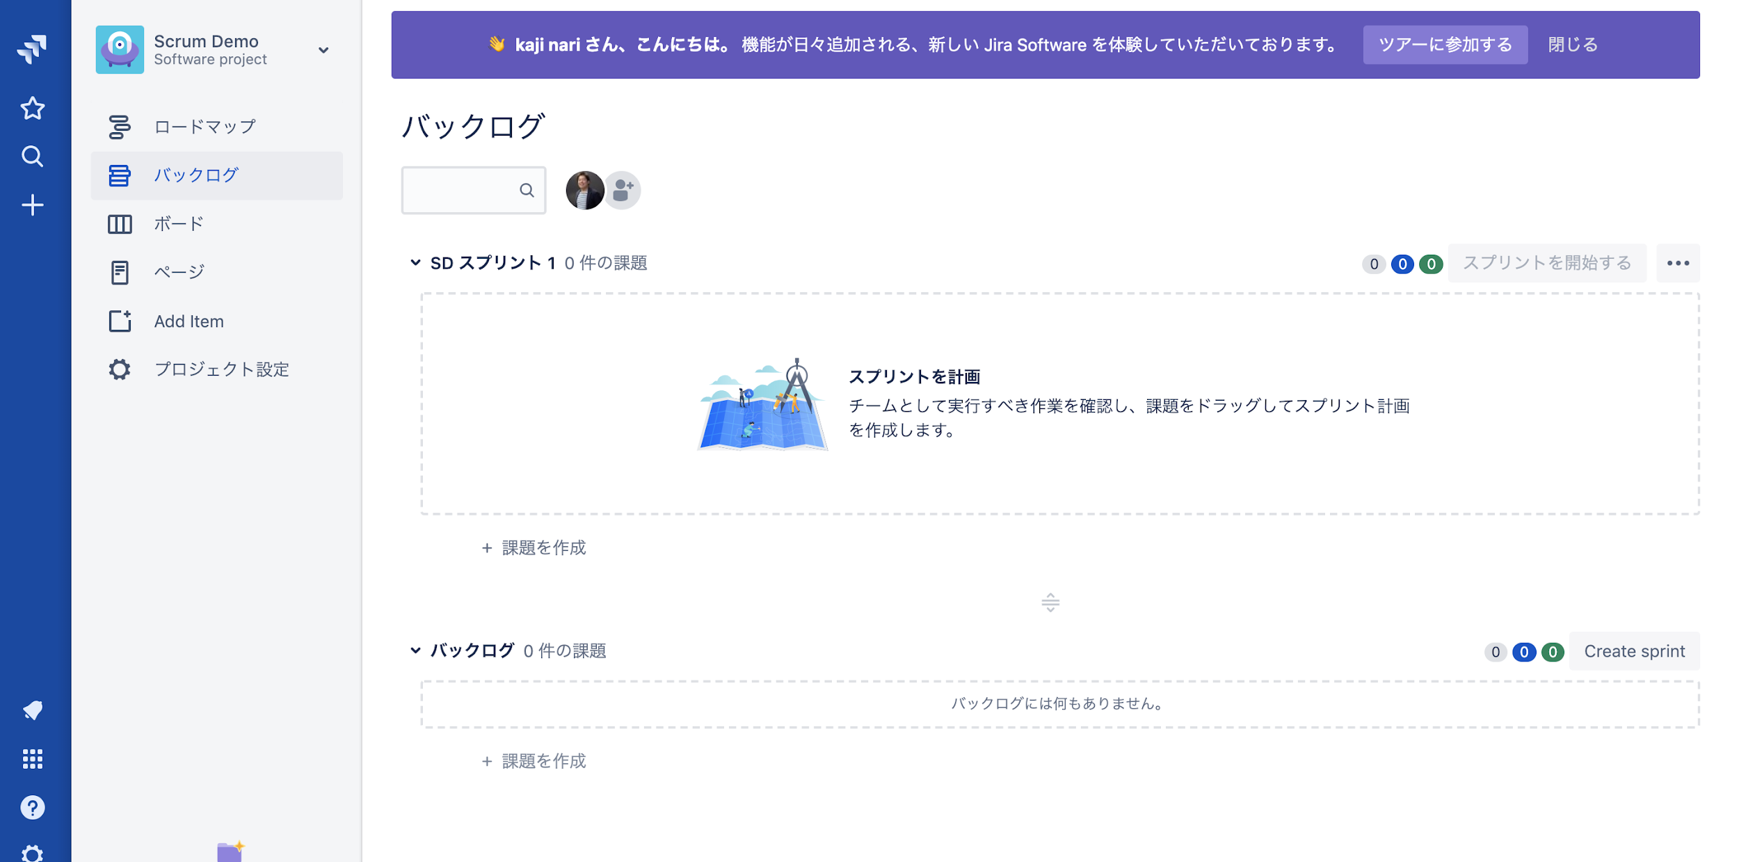
Task: Click gray 0 badge in sprint header
Action: (x=1373, y=264)
